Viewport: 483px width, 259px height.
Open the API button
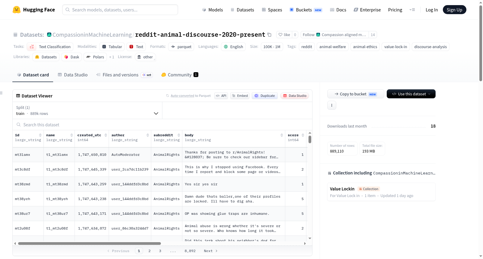pyautogui.click(x=221, y=96)
